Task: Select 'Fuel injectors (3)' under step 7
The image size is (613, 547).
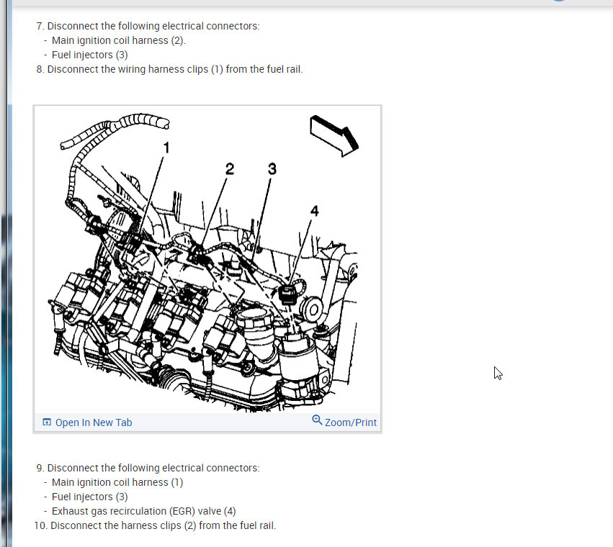Action: [x=89, y=55]
